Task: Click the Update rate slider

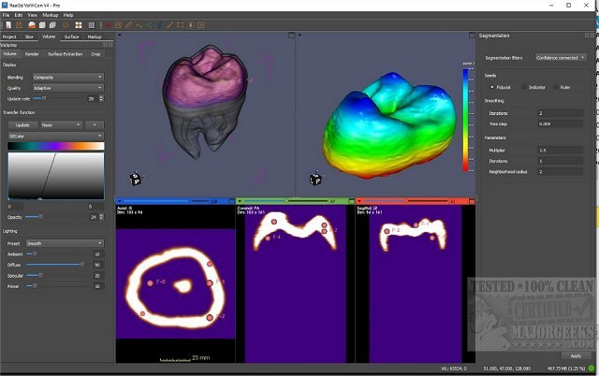Action: [x=58, y=98]
